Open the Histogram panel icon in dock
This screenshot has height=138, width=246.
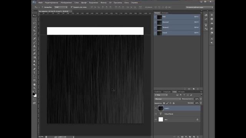point(212,23)
